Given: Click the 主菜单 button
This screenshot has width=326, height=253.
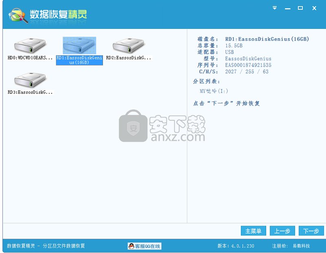Looking at the screenshot, I should [254, 231].
